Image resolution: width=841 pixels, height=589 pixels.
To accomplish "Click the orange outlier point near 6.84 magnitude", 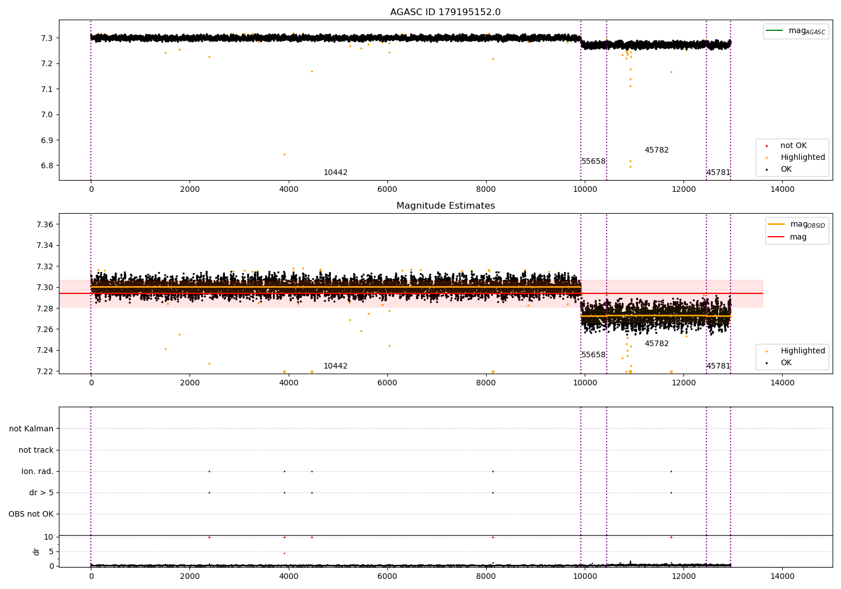I will (284, 155).
